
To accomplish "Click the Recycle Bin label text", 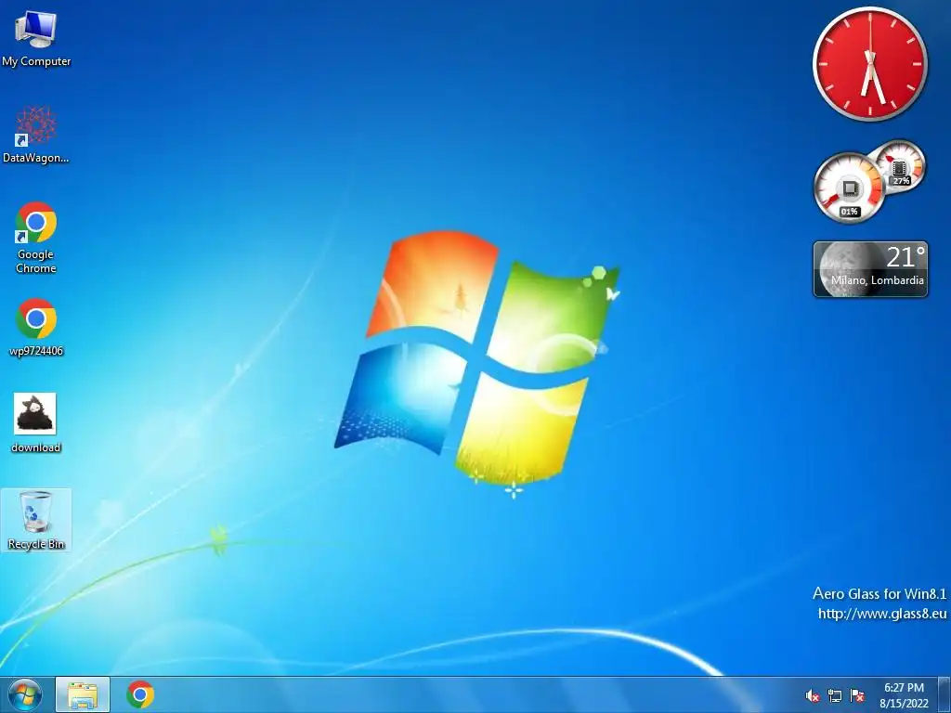I will tap(36, 544).
